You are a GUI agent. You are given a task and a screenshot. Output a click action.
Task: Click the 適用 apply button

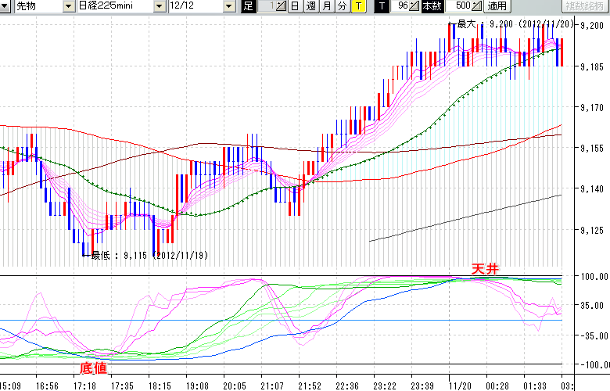(497, 6)
